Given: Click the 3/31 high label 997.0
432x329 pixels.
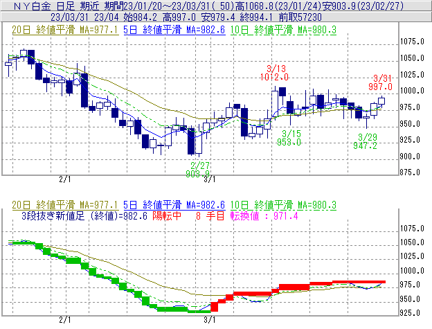Looking at the screenshot, I should point(380,87).
